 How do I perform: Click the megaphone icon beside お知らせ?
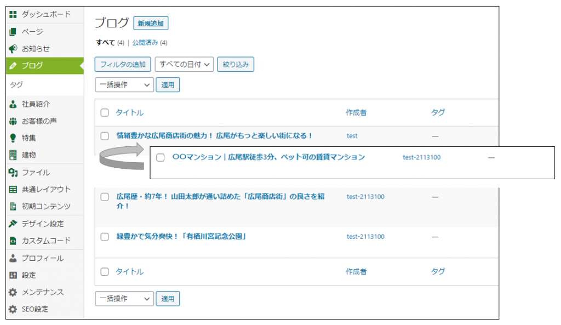click(x=13, y=49)
